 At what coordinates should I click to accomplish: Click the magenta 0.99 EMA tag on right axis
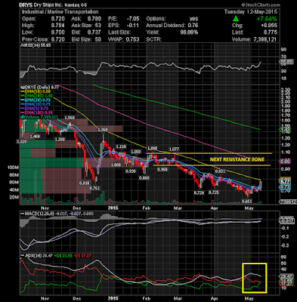286,162
